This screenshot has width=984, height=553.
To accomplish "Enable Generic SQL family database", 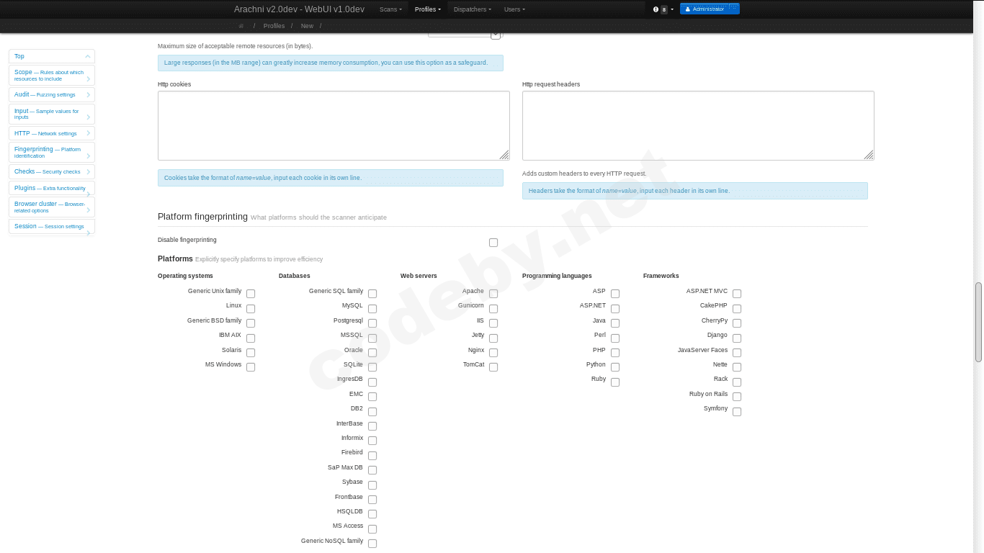I will (x=372, y=294).
